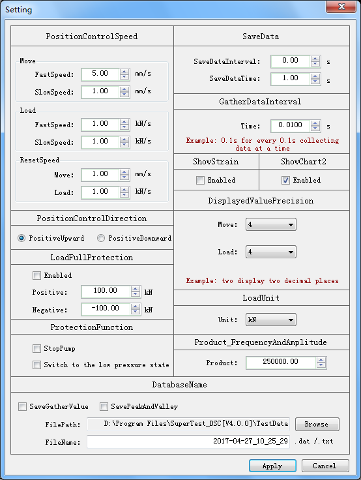
Task: Open LoadUnit Unit dropdown
Action: pyautogui.click(x=271, y=320)
